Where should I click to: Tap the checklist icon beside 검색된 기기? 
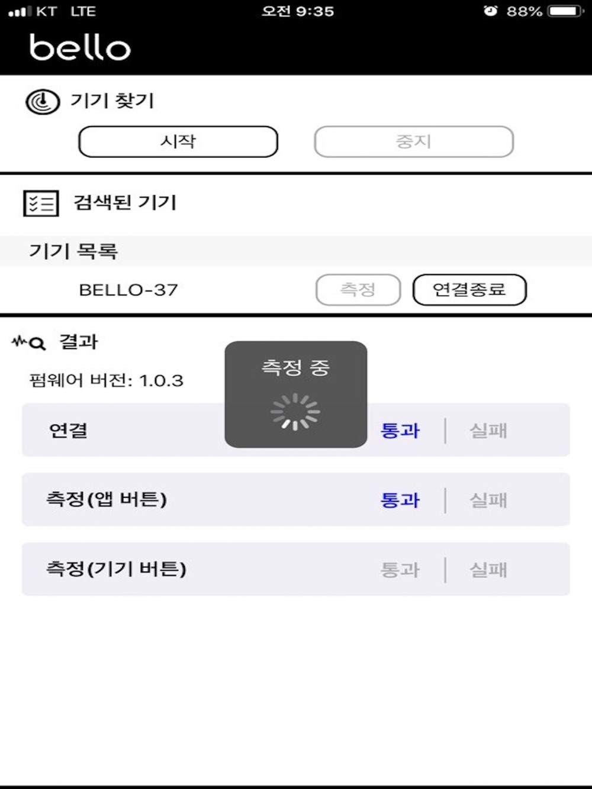41,203
